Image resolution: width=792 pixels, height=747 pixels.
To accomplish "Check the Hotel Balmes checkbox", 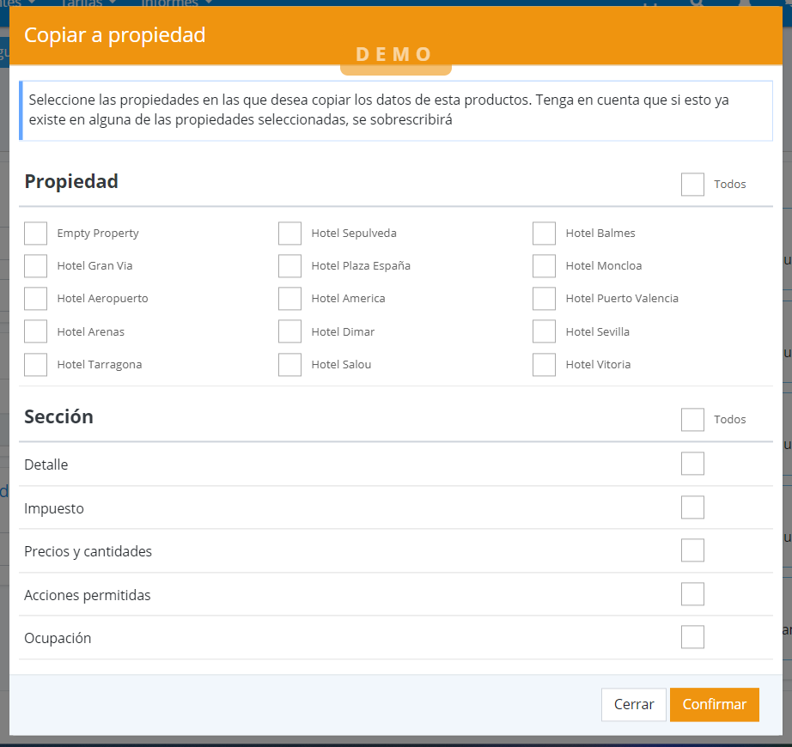I will point(545,234).
